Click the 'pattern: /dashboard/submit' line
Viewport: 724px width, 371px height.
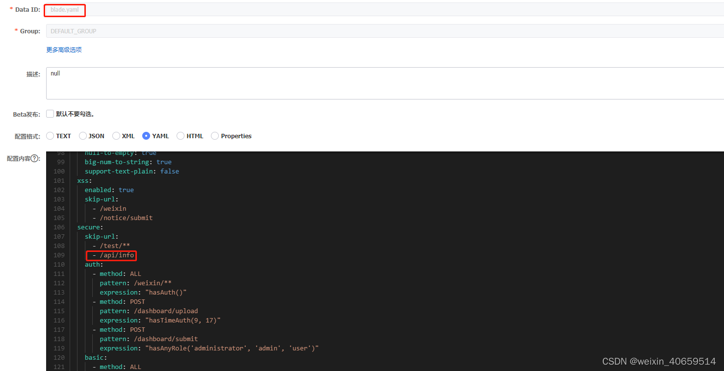[149, 339]
